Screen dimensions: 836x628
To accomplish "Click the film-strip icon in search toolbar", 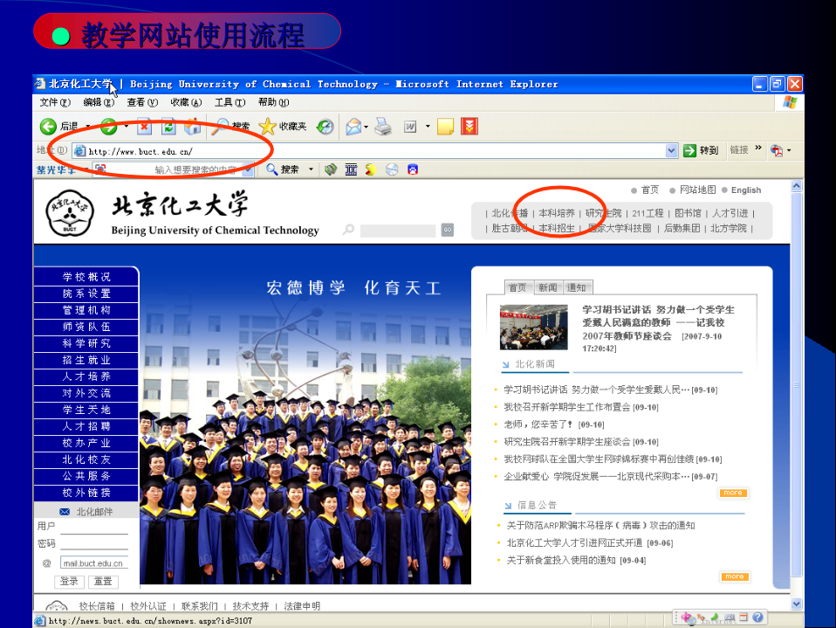I will click(x=351, y=169).
